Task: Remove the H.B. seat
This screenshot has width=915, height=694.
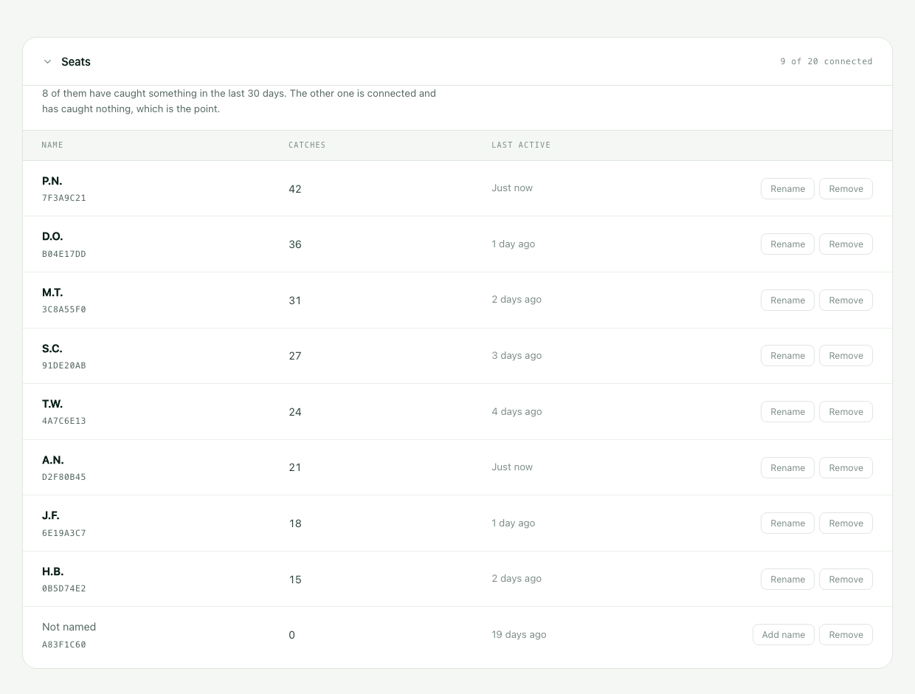Action: pos(846,580)
